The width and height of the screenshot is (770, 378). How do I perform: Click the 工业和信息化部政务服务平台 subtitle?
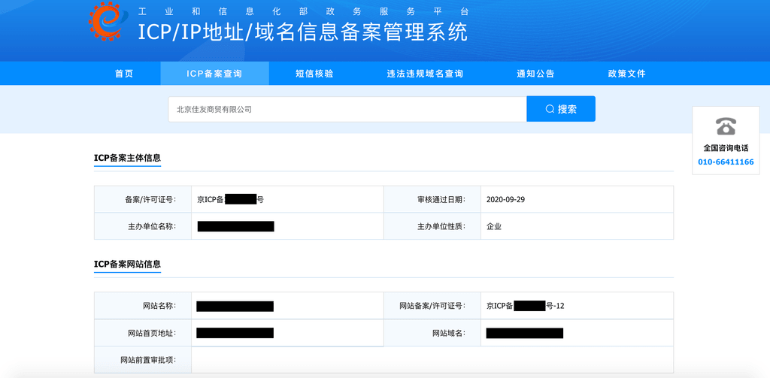click(302, 11)
